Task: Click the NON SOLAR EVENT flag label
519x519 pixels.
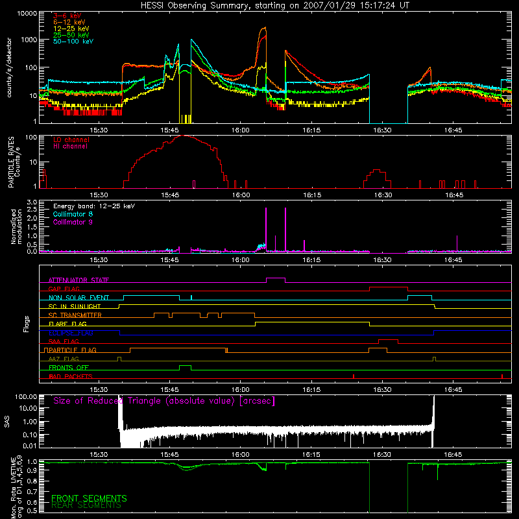Action: 78,298
